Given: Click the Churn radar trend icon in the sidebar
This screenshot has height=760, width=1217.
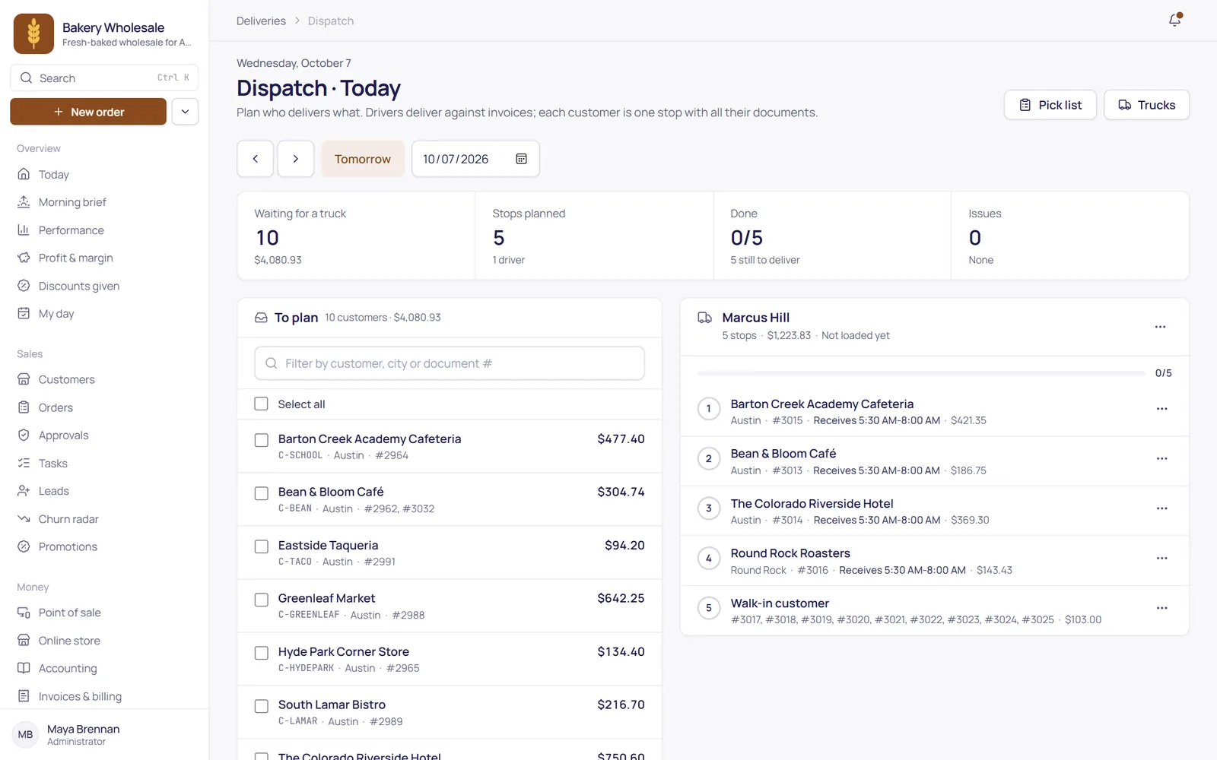Looking at the screenshot, I should pyautogui.click(x=24, y=519).
